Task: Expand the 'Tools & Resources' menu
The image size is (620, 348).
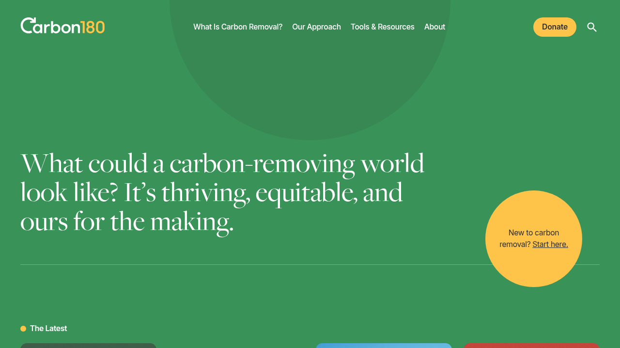Action: (383, 27)
